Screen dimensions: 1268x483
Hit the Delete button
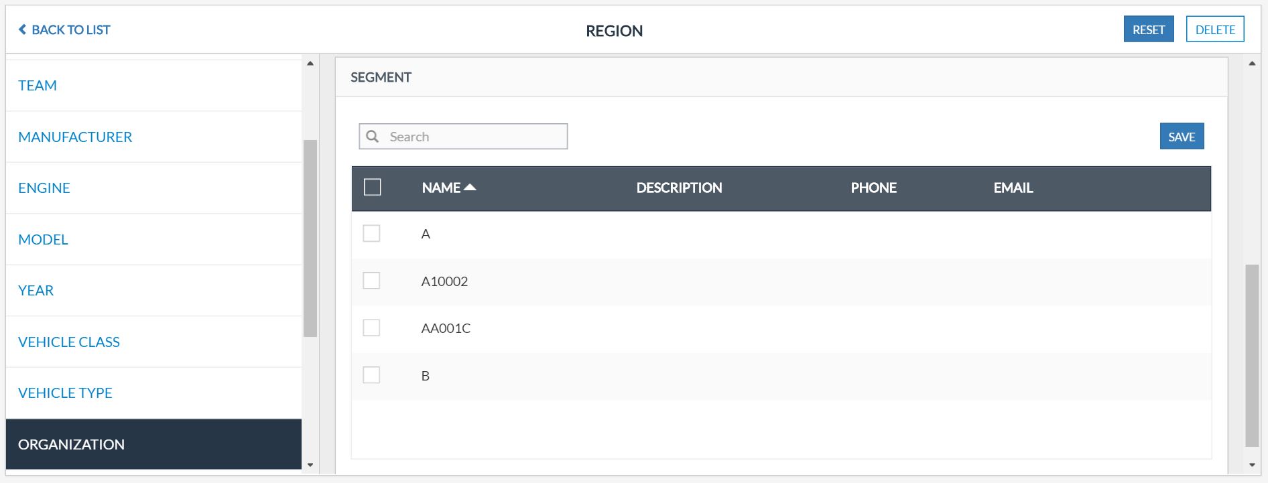coord(1214,29)
